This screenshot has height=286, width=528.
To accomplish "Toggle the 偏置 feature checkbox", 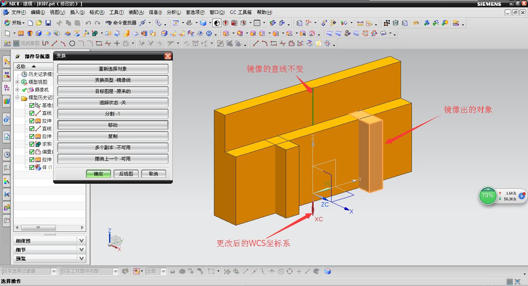I will tap(32, 152).
